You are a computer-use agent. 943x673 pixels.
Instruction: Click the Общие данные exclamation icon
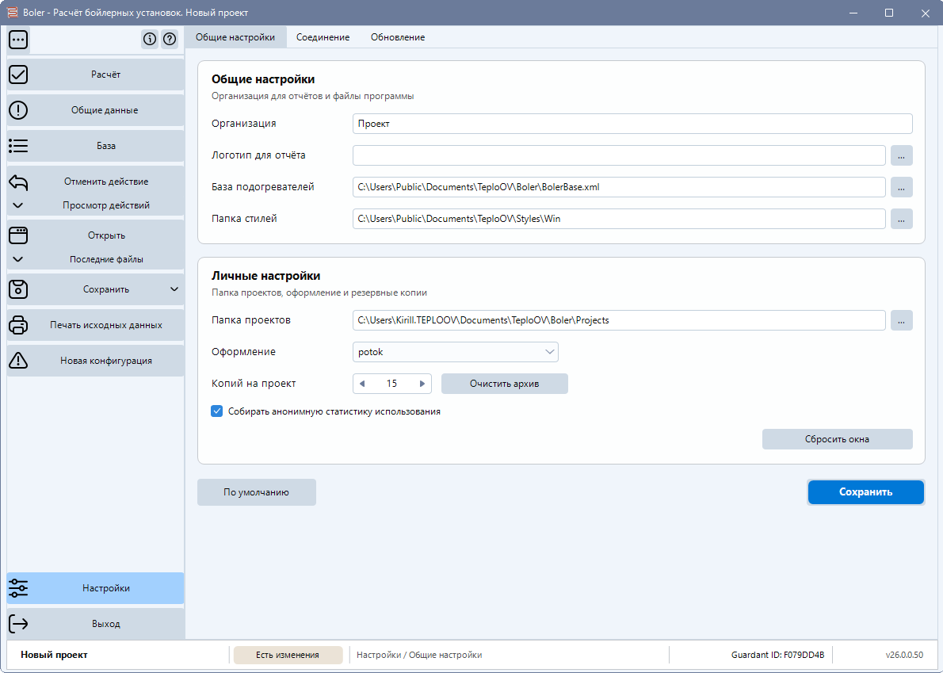(18, 110)
